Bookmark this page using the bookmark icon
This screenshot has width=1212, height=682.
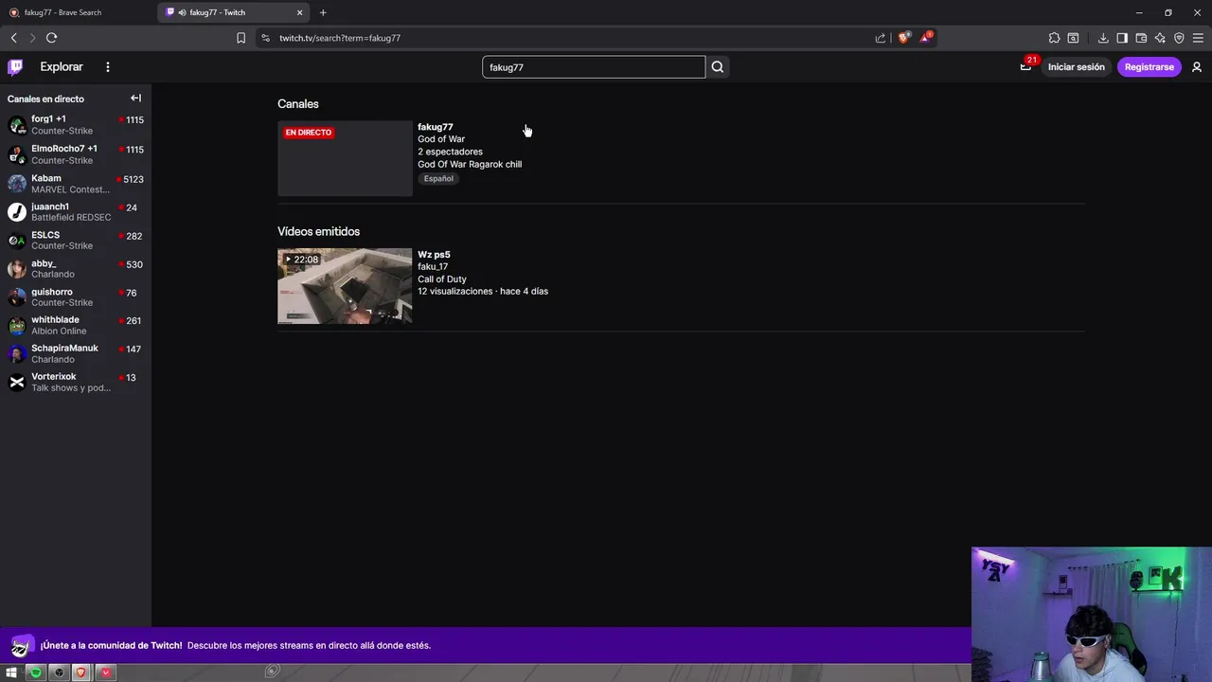click(x=241, y=38)
